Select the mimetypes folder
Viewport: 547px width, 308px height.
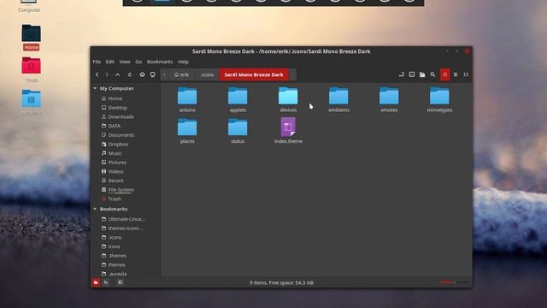click(x=439, y=99)
